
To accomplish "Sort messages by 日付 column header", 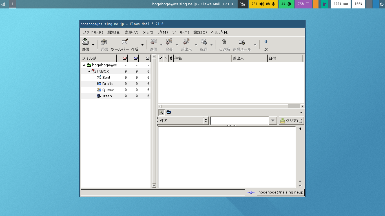I will (285, 58).
